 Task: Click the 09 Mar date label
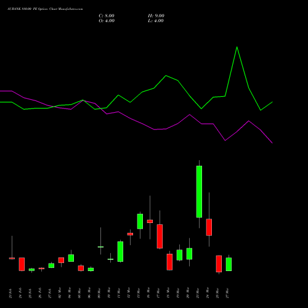pyautogui.click(x=99, y=293)
